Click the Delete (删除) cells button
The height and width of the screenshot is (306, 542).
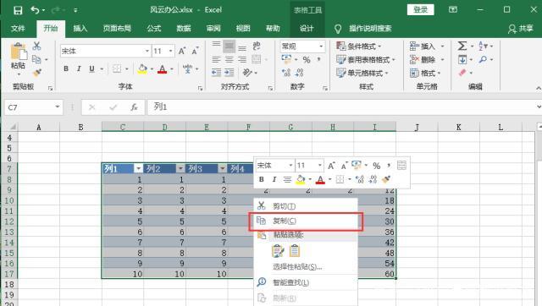tap(422, 60)
